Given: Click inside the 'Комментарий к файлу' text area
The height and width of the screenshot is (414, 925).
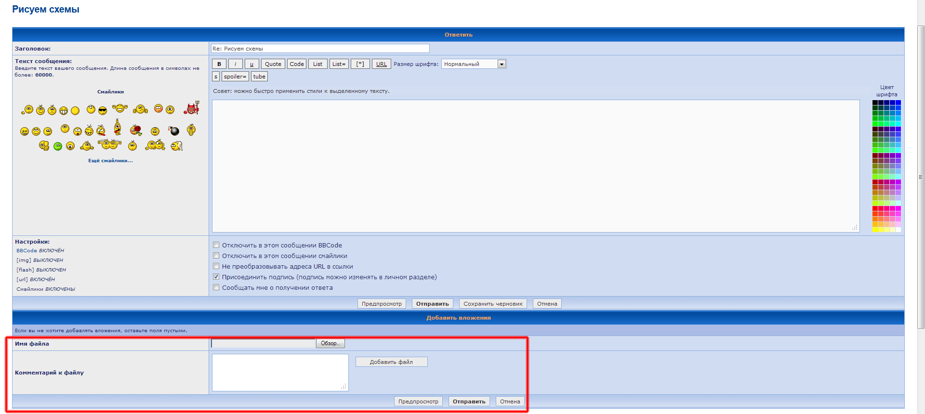Looking at the screenshot, I should pos(280,372).
